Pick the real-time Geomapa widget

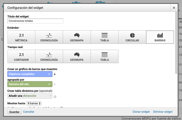[x=77, y=57]
